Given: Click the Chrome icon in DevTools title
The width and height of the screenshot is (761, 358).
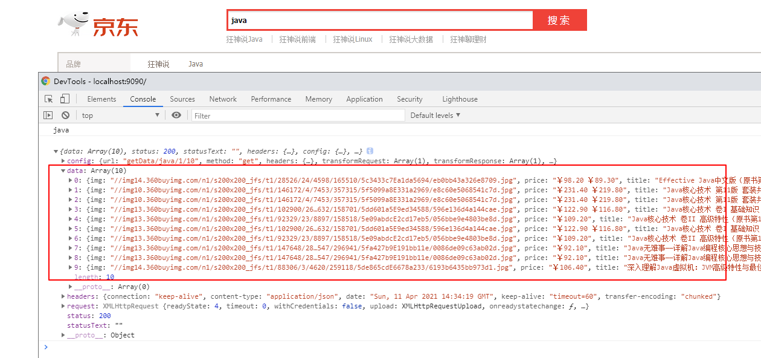Looking at the screenshot, I should 45,81.
